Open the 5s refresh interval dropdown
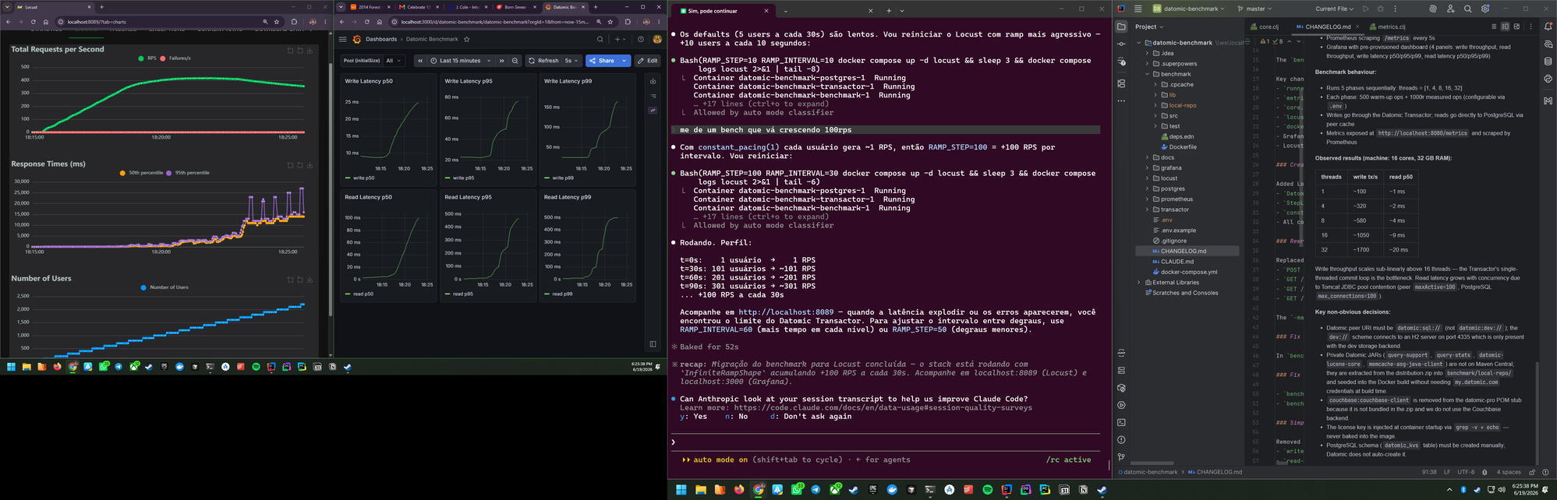Image resolution: width=1557 pixels, height=500 pixels. [572, 61]
